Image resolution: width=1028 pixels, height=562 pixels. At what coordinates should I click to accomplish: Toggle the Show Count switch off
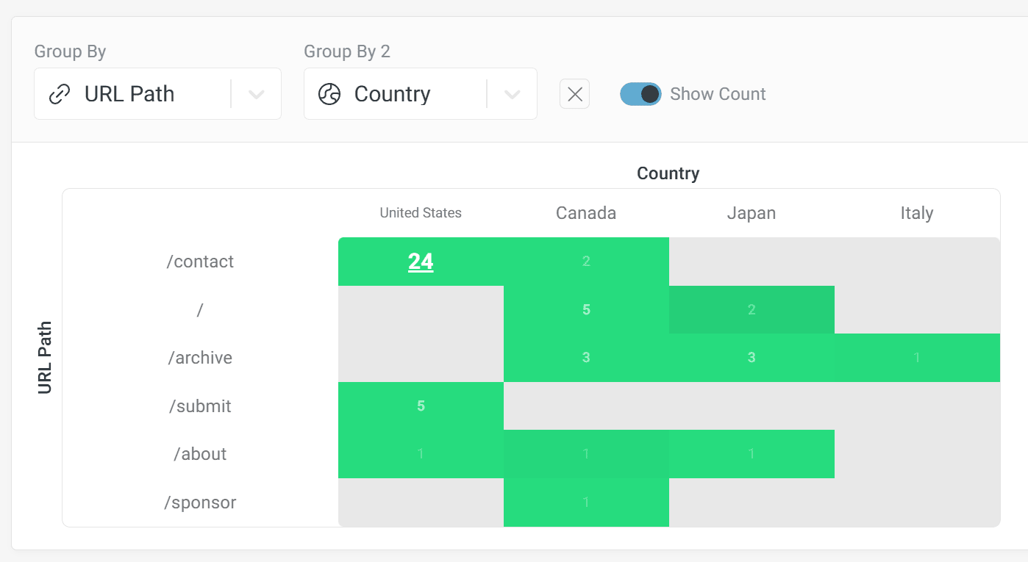click(x=640, y=93)
